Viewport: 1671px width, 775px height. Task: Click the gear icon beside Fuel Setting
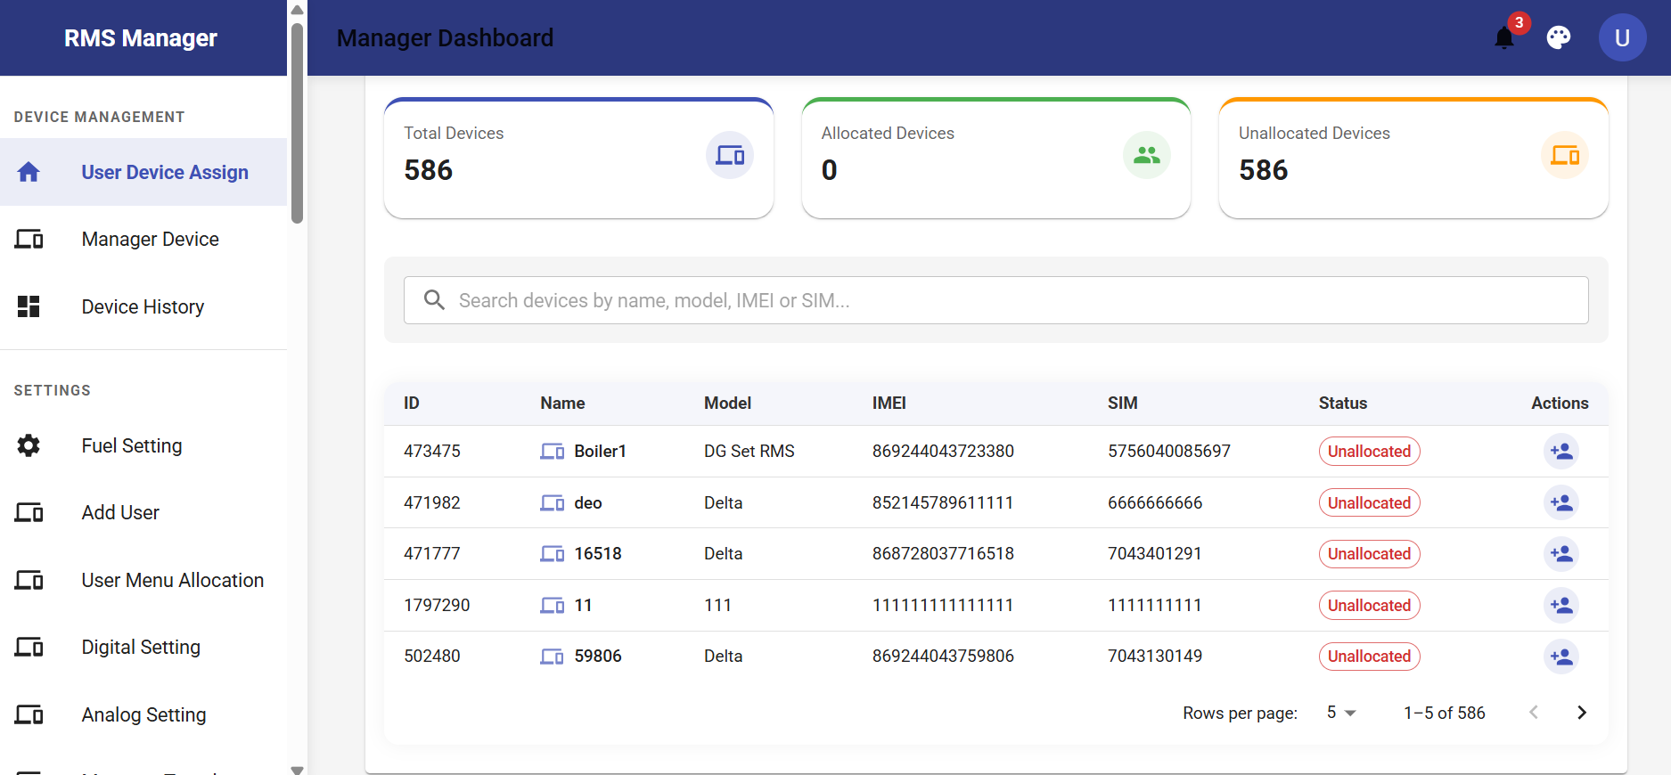(x=29, y=445)
